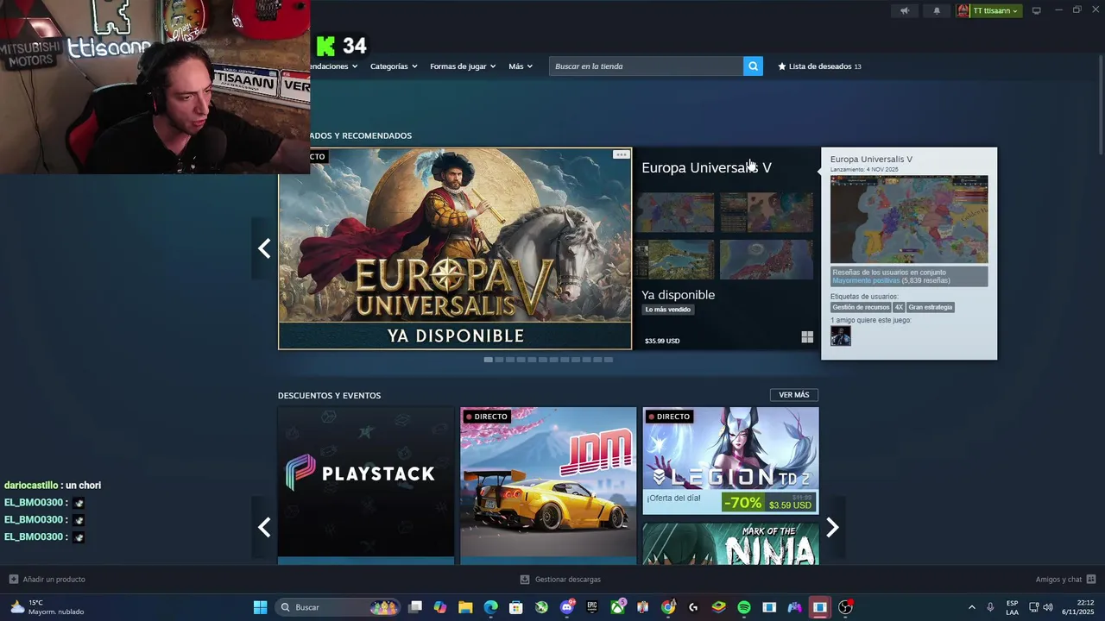The image size is (1105, 621).
Task: Open the Mark of the Ninja card
Action: 730,543
